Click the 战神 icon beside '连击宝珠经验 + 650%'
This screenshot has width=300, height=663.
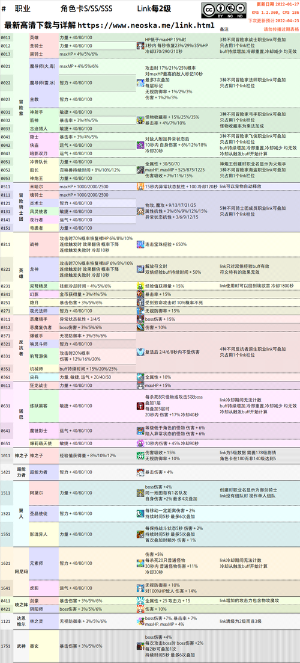pos(140,244)
